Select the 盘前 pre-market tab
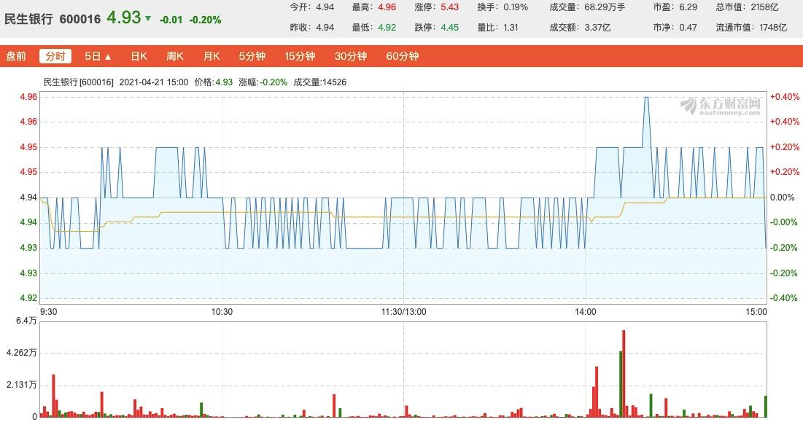The height and width of the screenshot is (422, 803). pyautogui.click(x=16, y=56)
